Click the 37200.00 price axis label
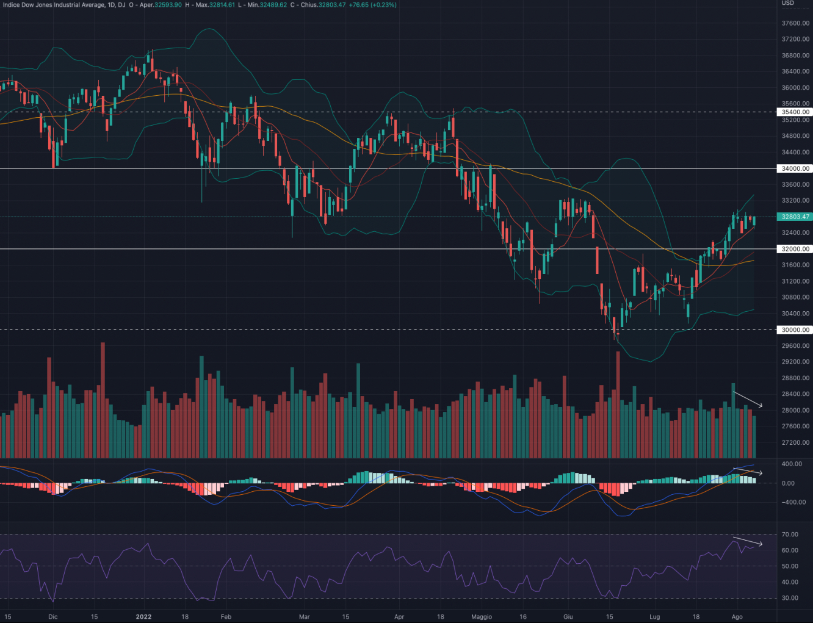The height and width of the screenshot is (623, 813). pyautogui.click(x=795, y=39)
